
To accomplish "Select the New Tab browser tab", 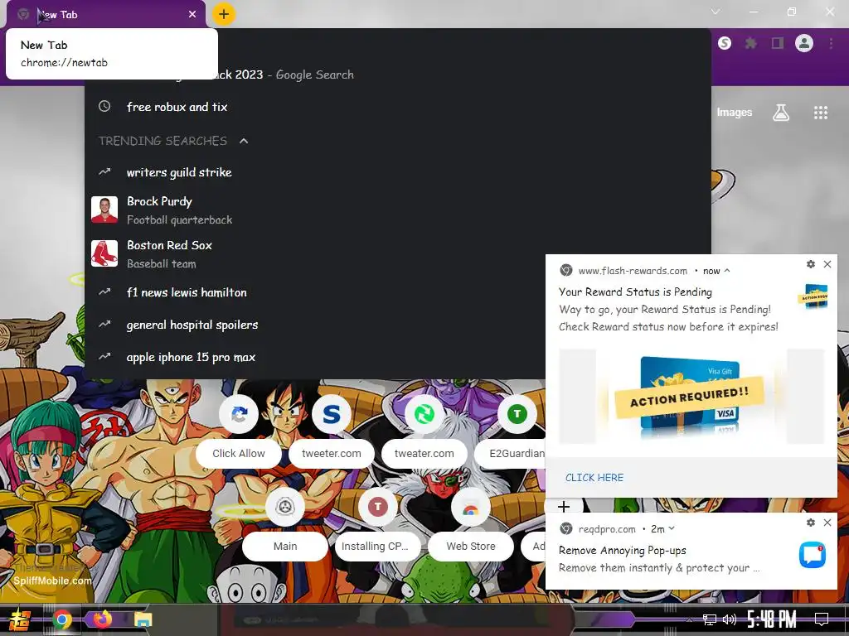I will point(106,15).
